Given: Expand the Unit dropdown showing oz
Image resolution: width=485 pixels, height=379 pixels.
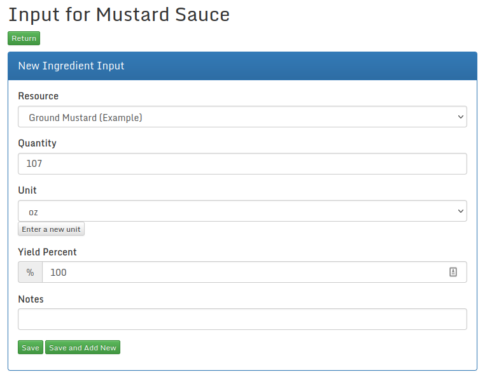Looking at the screenshot, I should [x=242, y=211].
